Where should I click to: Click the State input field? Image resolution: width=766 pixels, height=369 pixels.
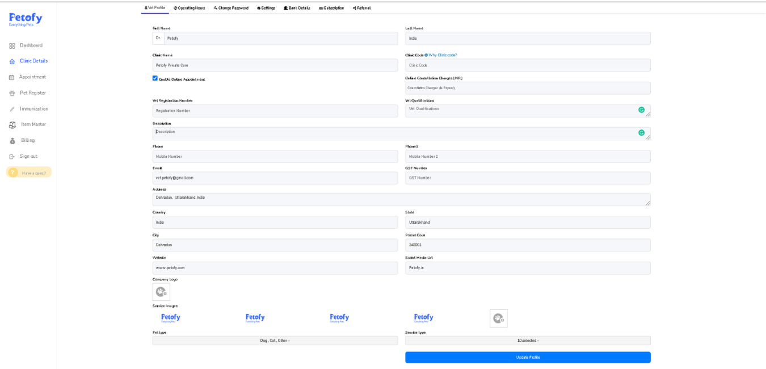click(528, 222)
